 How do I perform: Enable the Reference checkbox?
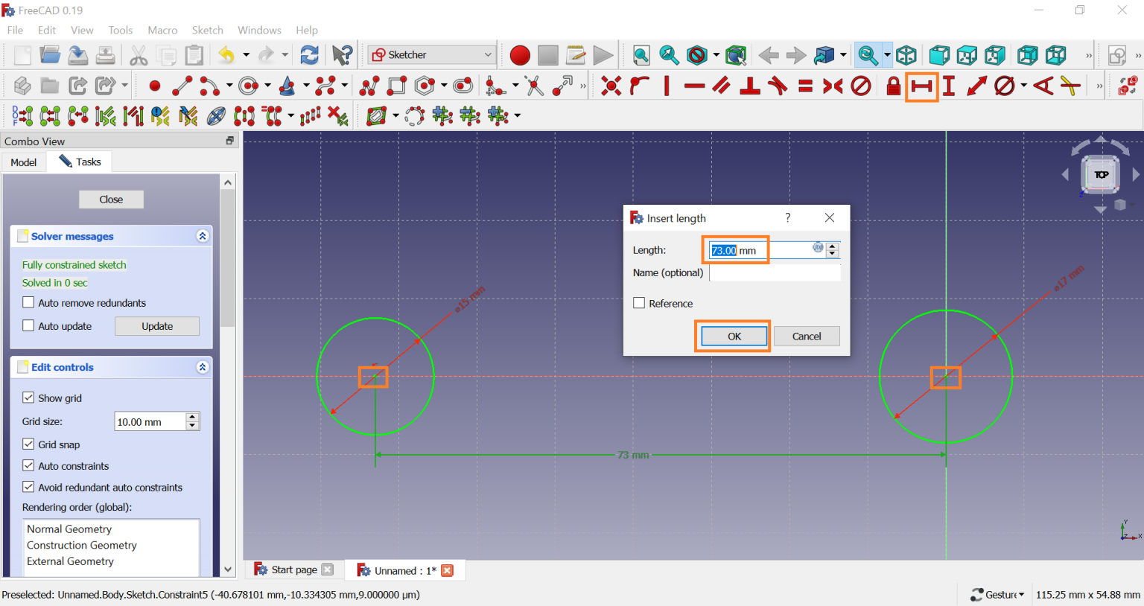click(639, 303)
